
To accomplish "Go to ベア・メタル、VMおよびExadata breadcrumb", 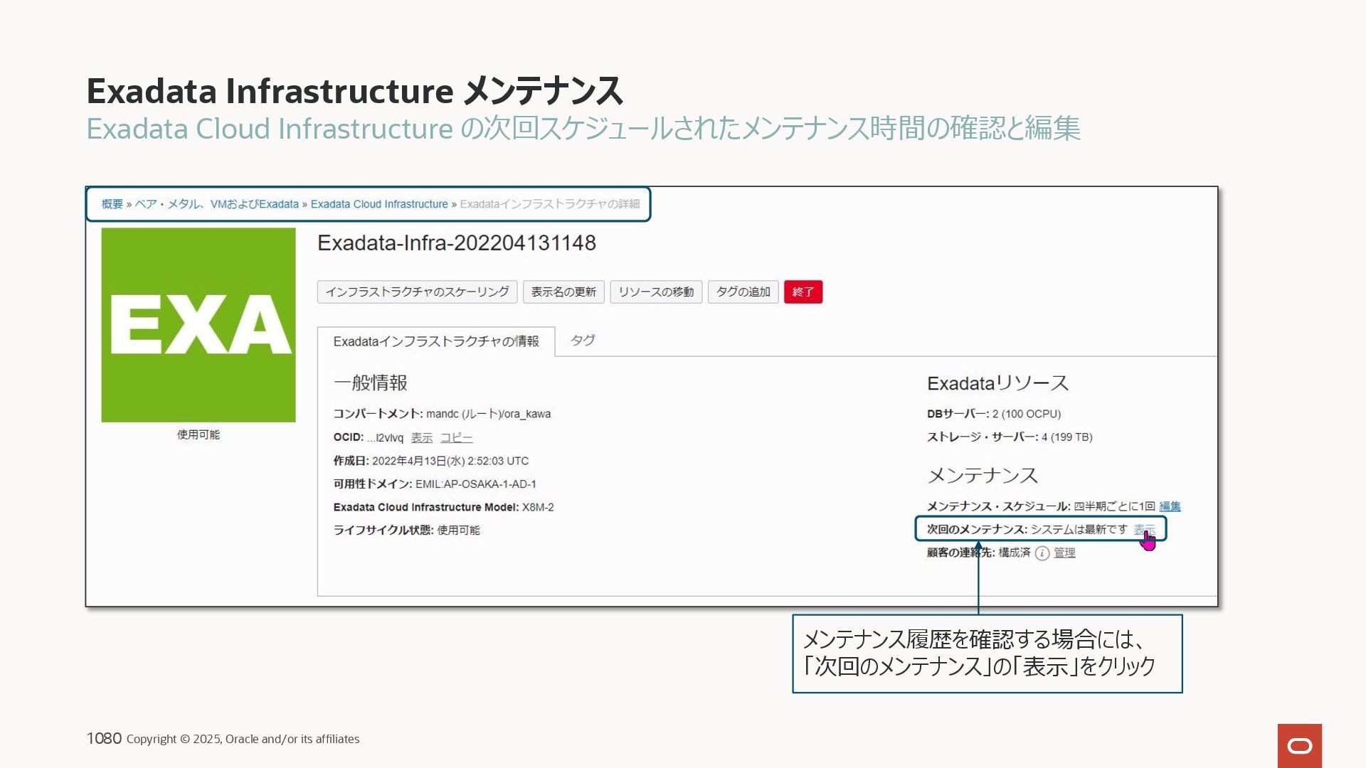I will (x=216, y=204).
